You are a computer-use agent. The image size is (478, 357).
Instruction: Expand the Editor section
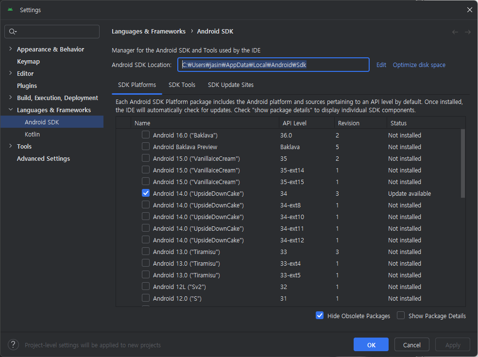(x=11, y=73)
